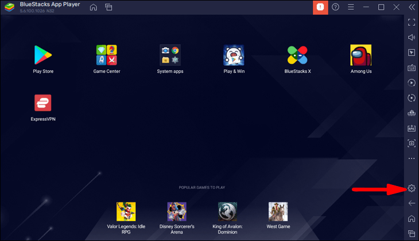Install APK using sidebar icon
This screenshot has width=419, height=241.
[412, 128]
